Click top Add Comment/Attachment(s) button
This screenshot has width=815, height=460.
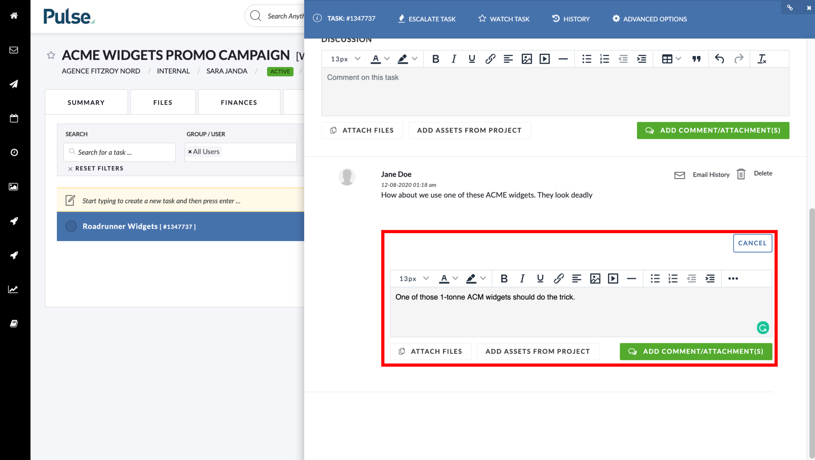pyautogui.click(x=713, y=130)
